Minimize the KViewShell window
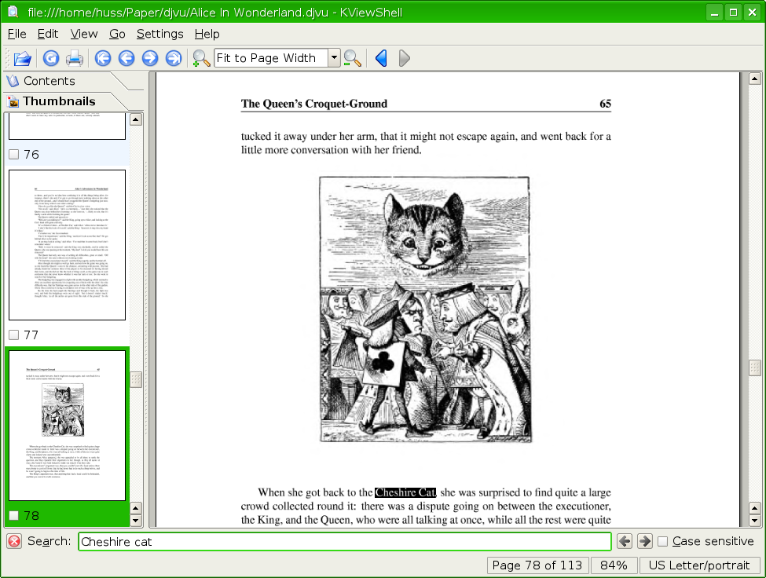Screen dimensions: 766x578 point(715,13)
